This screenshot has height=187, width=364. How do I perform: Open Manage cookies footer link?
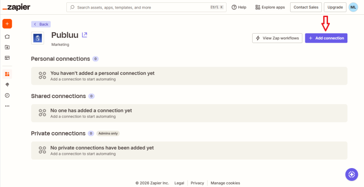pyautogui.click(x=226, y=183)
